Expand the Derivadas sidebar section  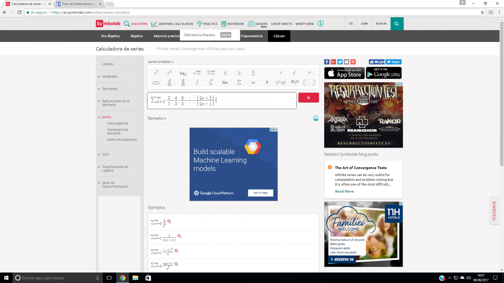110,89
